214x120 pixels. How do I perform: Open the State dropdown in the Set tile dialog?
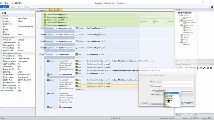point(192,95)
